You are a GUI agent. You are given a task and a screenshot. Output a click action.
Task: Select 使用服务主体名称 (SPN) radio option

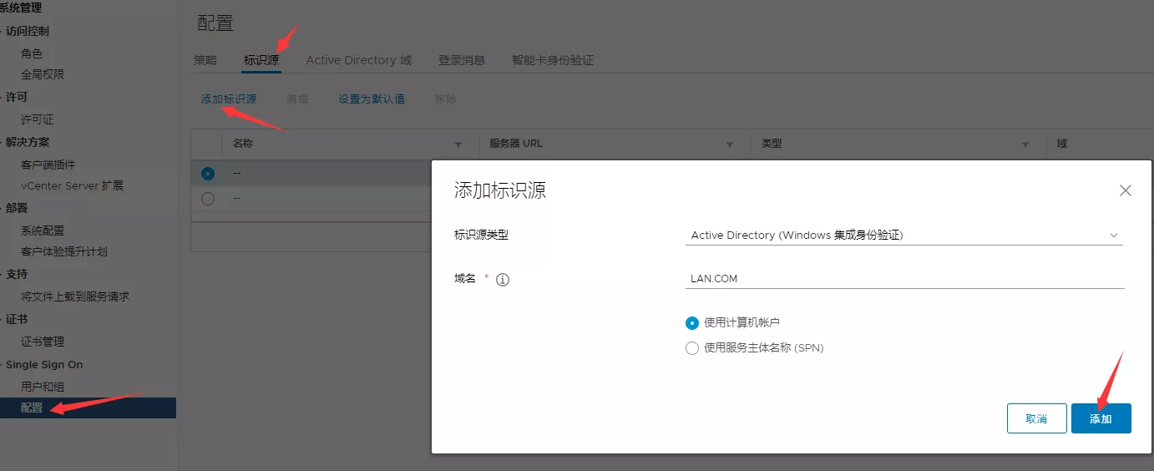point(691,348)
